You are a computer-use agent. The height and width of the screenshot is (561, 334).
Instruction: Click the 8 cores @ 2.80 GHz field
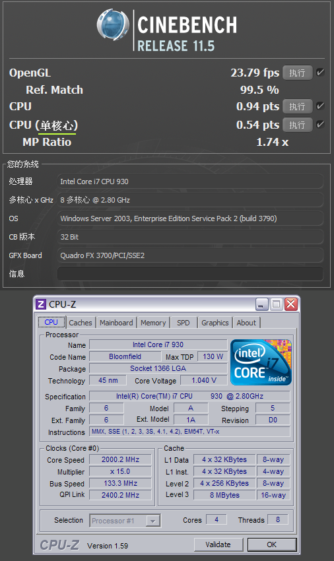(x=191, y=200)
